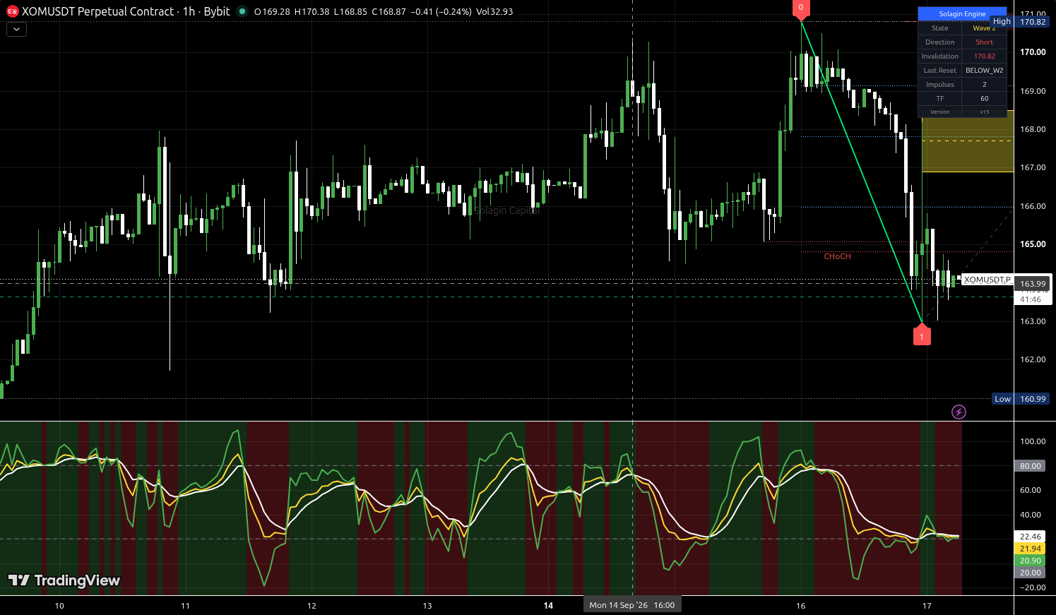1056x615 pixels.
Task: Click the CHoCH label on chart
Action: click(x=837, y=256)
